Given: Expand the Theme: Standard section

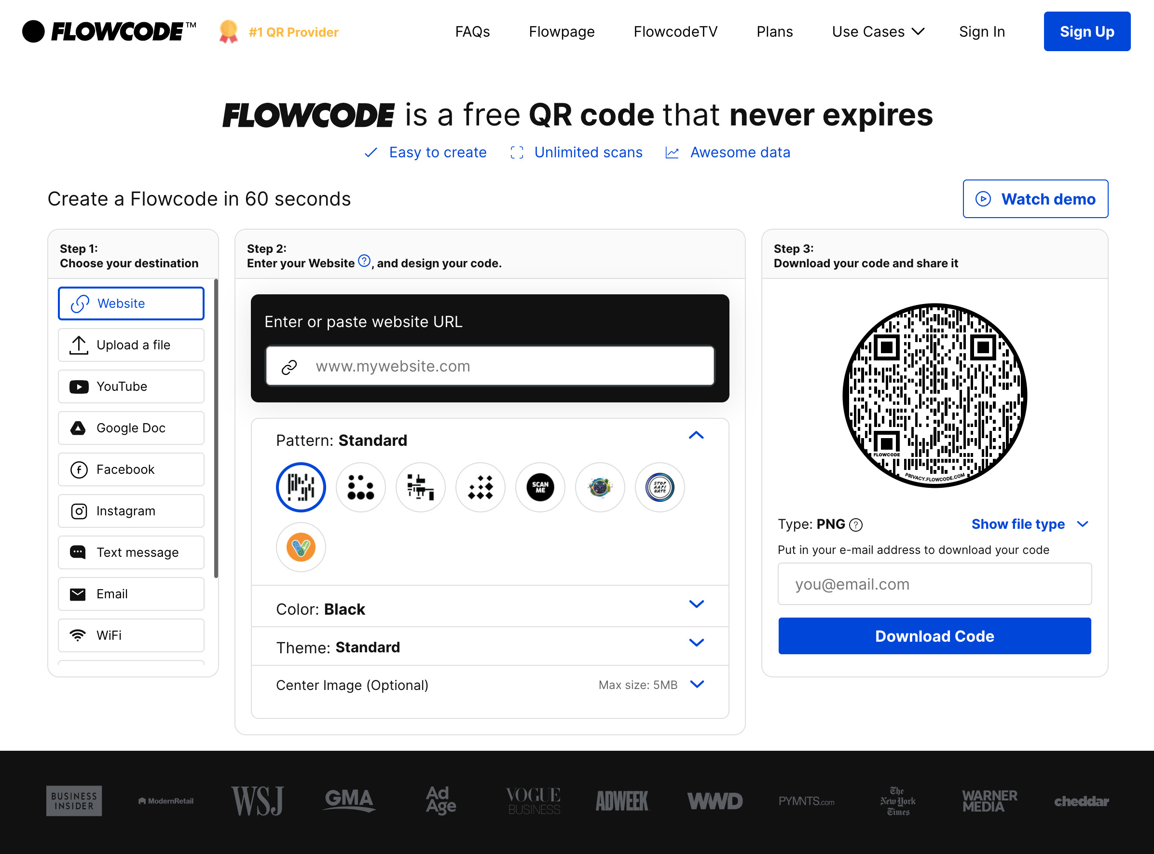Looking at the screenshot, I should tap(696, 643).
